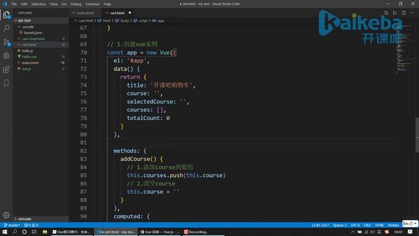Change the CRLF end of line sequence
The height and width of the screenshot is (236, 419).
[367, 225]
